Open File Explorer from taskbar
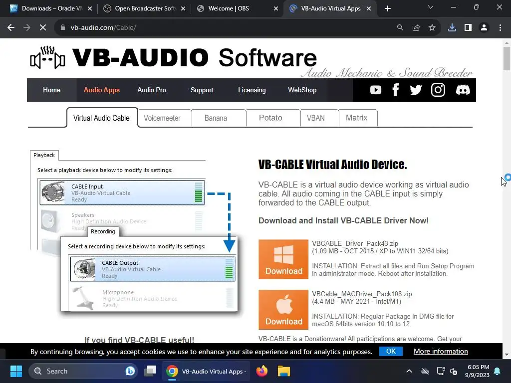Image resolution: width=511 pixels, height=383 pixels. (284, 371)
